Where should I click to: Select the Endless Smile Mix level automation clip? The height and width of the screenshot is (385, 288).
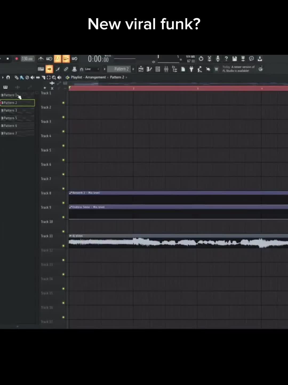pyautogui.click(x=178, y=212)
